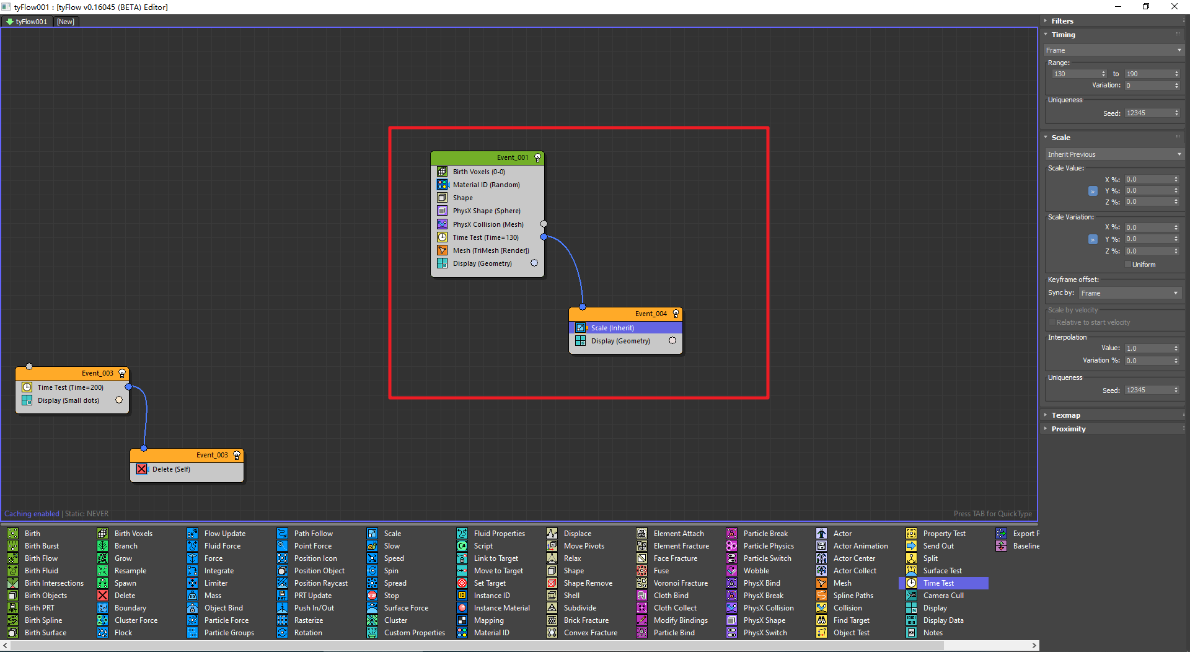Viewport: 1190px width, 652px height.
Task: Click the Range end frame field showing 190
Action: (1152, 74)
